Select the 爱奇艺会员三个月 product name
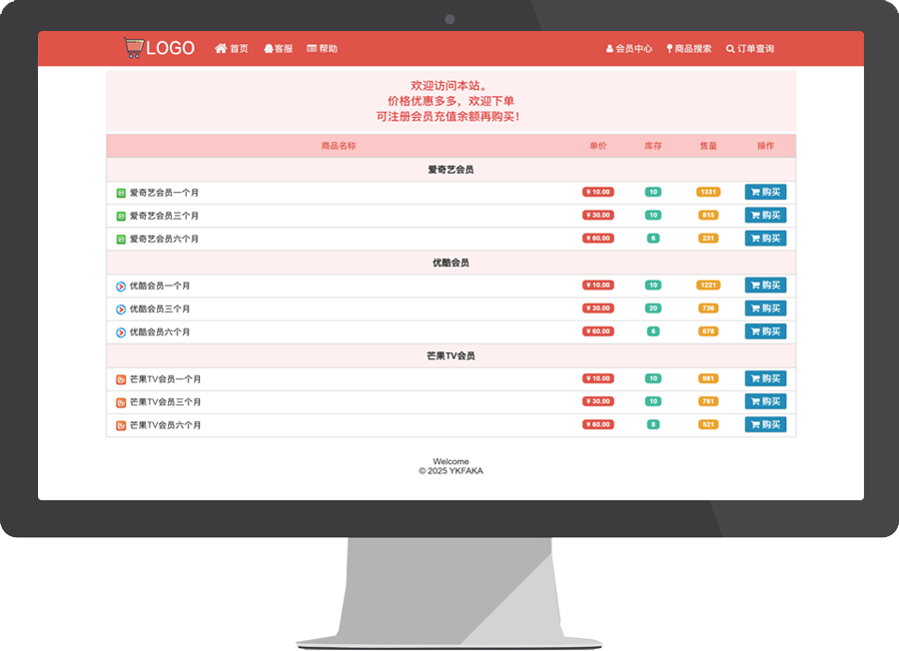The image size is (899, 651). [164, 216]
